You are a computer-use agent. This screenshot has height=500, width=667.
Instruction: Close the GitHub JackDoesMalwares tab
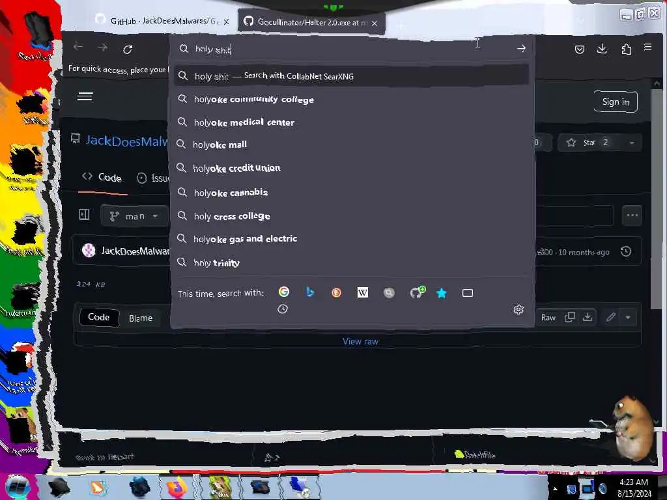point(226,21)
